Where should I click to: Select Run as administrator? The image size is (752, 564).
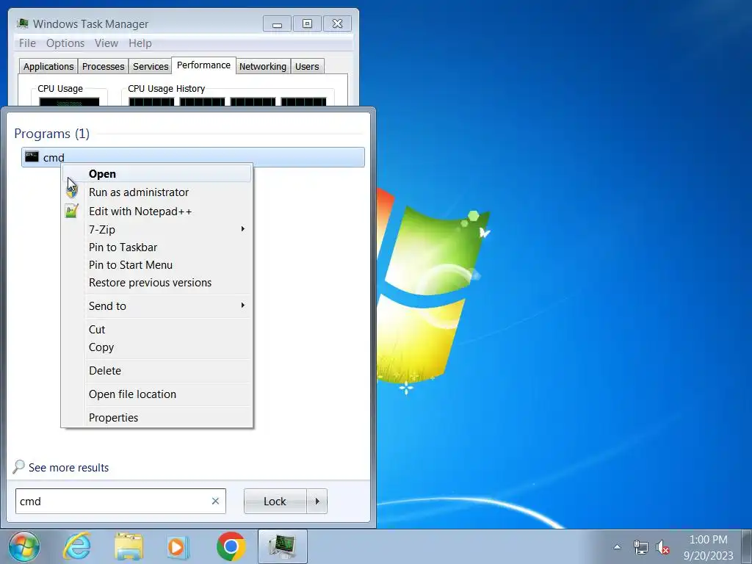[157, 192]
